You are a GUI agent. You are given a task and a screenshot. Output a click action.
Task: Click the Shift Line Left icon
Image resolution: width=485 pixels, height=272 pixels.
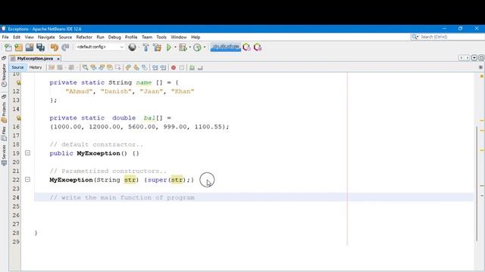tap(155, 67)
